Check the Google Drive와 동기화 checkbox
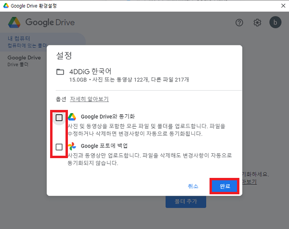This screenshot has width=289, height=229. point(59,118)
